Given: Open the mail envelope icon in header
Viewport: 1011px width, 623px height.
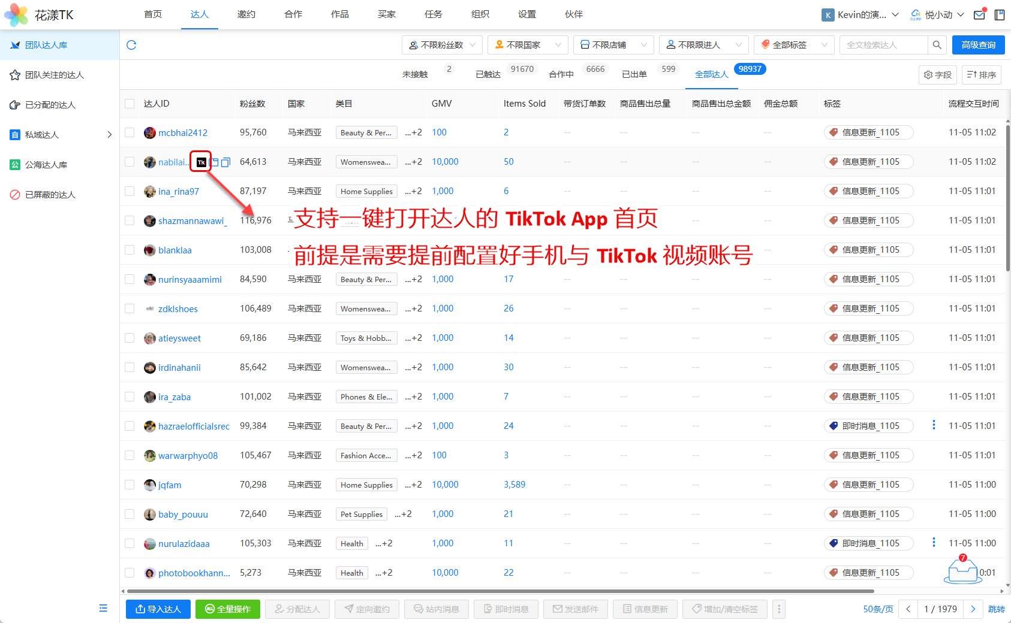Looking at the screenshot, I should click(979, 15).
